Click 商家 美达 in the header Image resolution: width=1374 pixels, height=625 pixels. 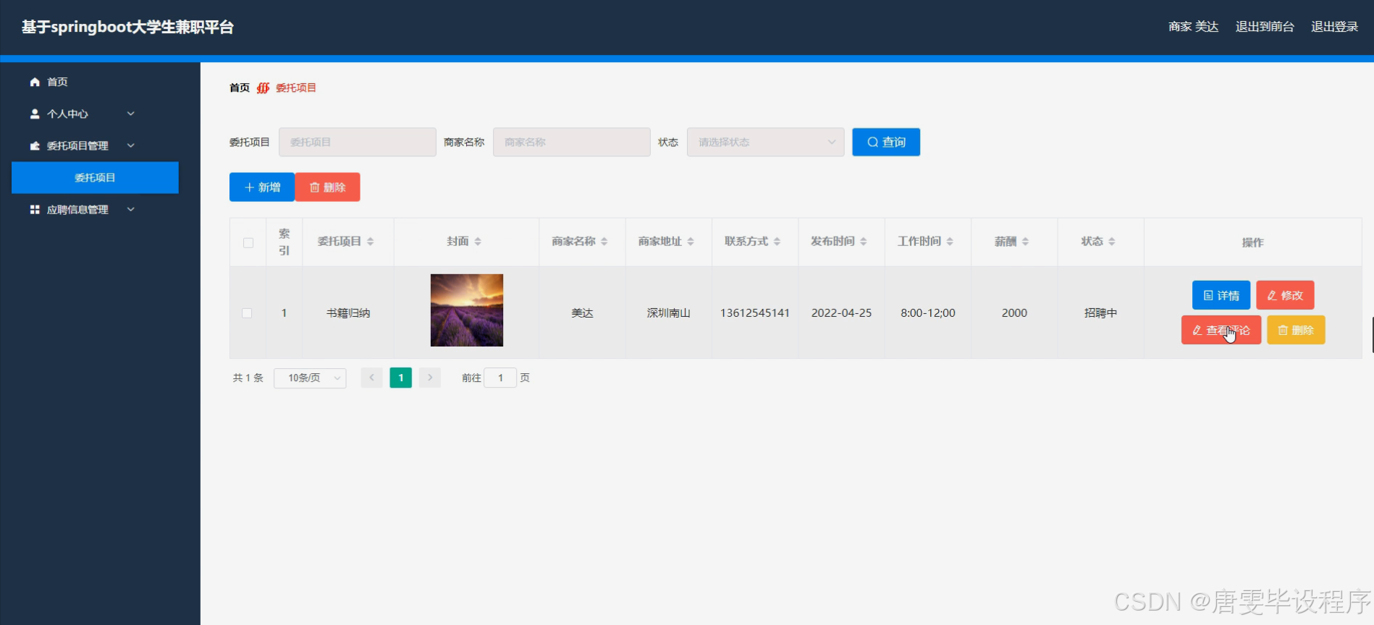(x=1194, y=27)
